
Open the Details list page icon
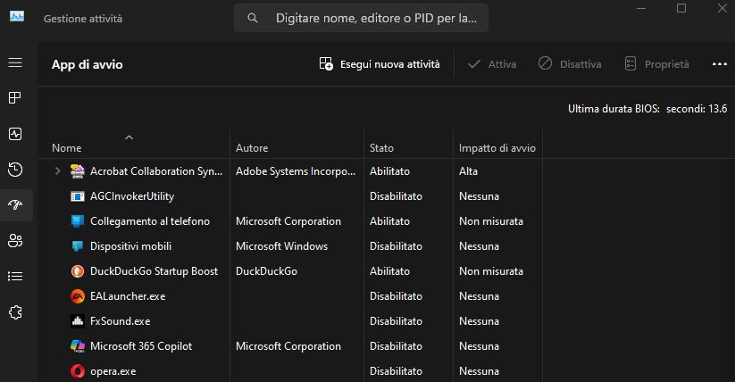pos(15,276)
